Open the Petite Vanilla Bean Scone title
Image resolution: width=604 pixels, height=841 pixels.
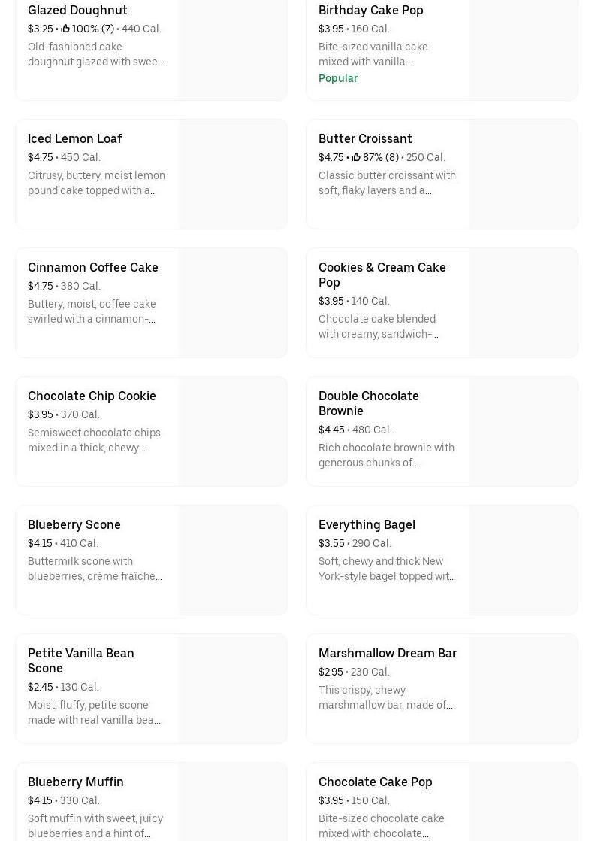pos(80,660)
